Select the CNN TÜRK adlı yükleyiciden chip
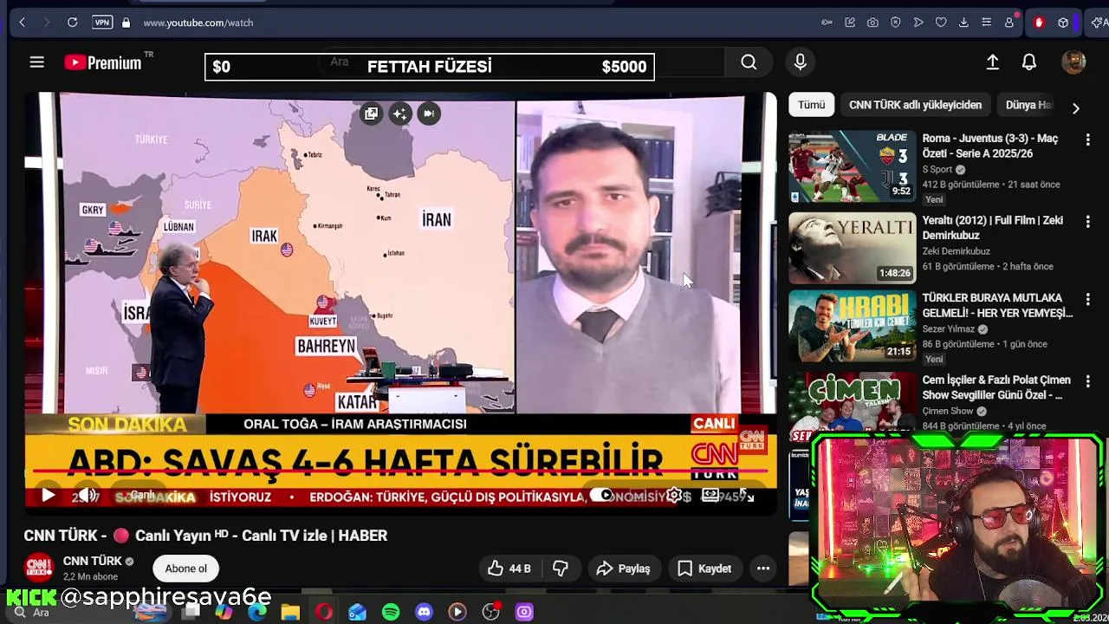The image size is (1109, 624). pos(915,105)
